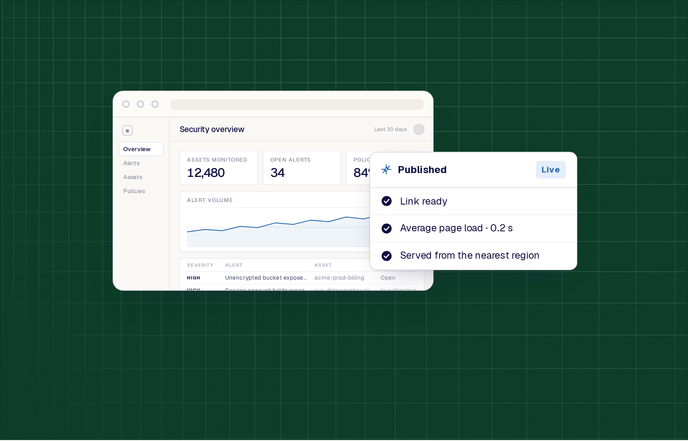This screenshot has width=688, height=441.
Task: Click the Live badge
Action: click(551, 170)
